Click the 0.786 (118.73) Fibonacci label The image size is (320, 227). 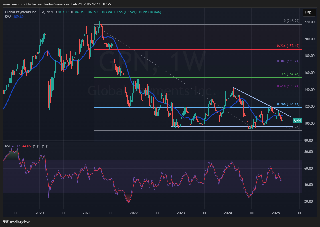click(287, 104)
